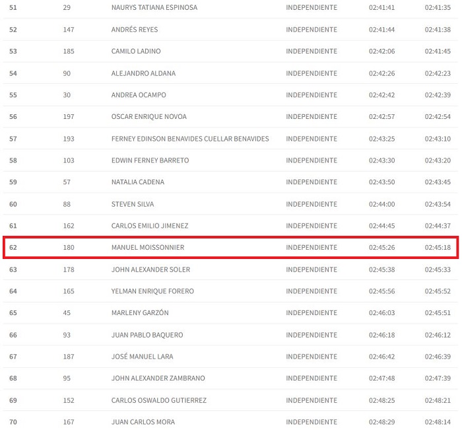Select Juan Carlos Mora in position 70
Screen dimensions: 462x430
click(143, 422)
